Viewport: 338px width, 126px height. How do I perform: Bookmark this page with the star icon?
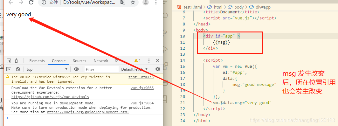coord(133,2)
